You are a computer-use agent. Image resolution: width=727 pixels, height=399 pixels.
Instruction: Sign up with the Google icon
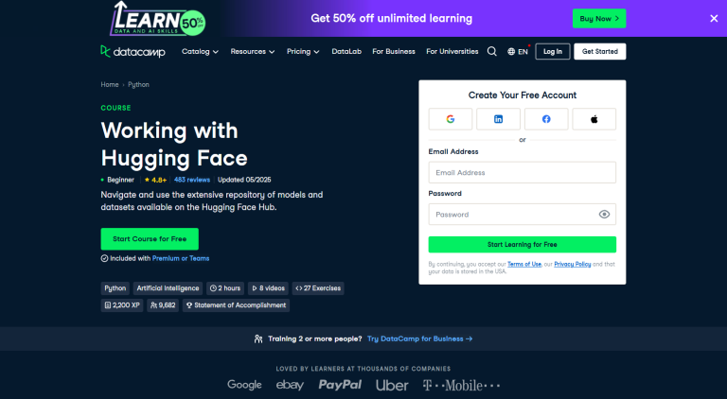[451, 119]
